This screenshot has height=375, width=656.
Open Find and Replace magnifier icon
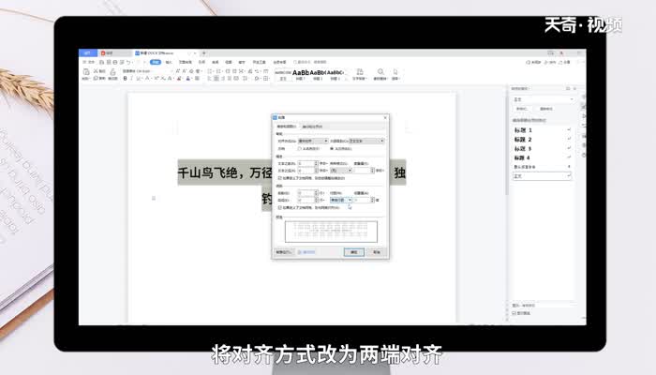pyautogui.click(x=380, y=72)
